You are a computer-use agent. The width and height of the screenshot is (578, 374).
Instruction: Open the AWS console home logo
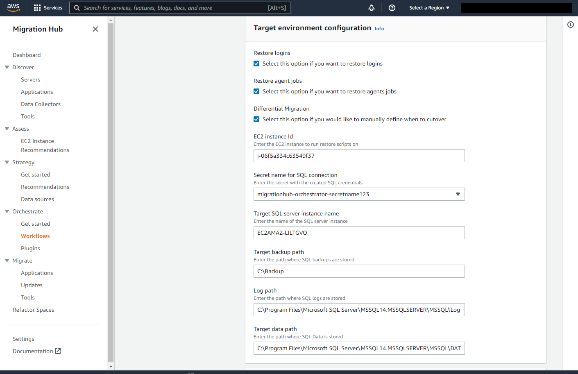pyautogui.click(x=13, y=8)
